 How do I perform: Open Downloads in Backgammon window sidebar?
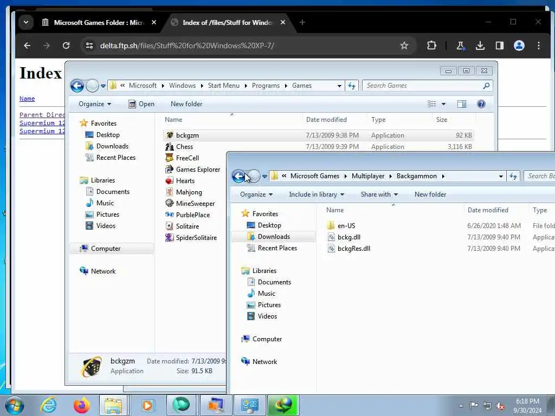coord(273,237)
